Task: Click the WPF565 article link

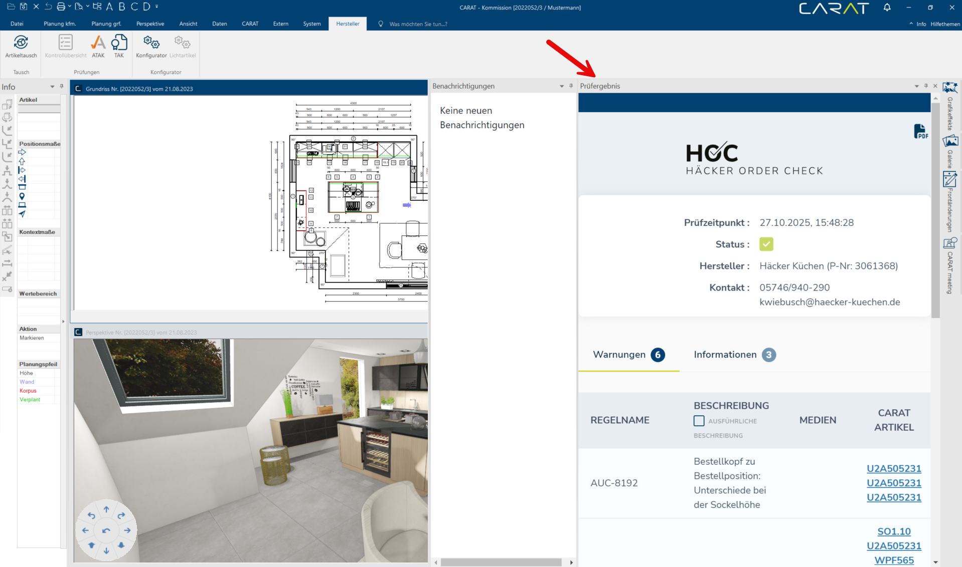Action: [894, 560]
